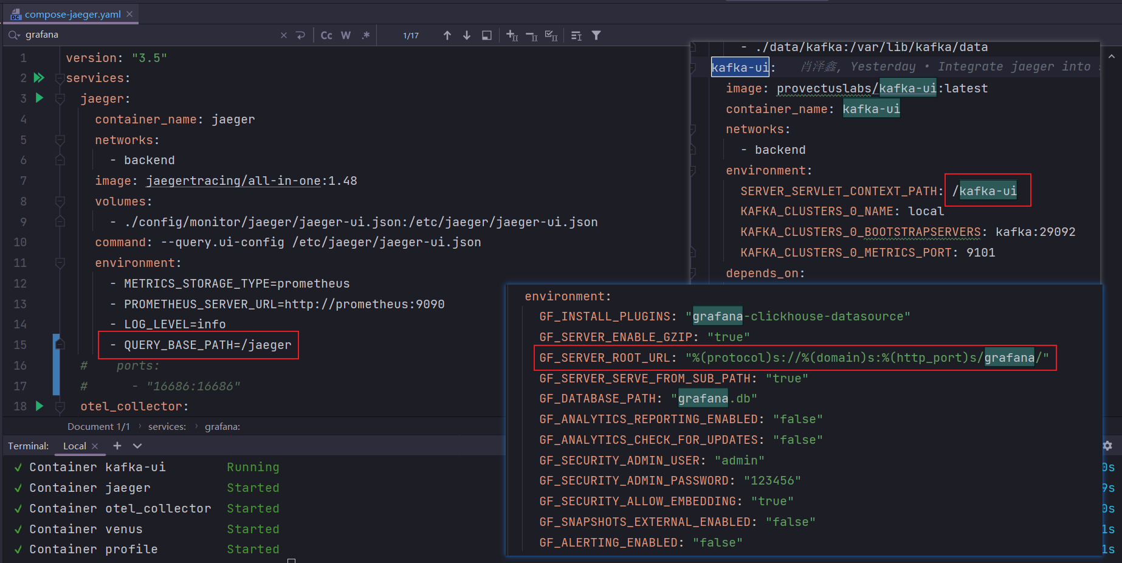Click KAFKA_CLUSTERS_0_BOOTSTRAPSERVERS key
1122x563 pixels.
[x=861, y=232]
